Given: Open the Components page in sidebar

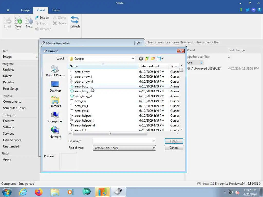Looking at the screenshot, I should pos(12,102).
